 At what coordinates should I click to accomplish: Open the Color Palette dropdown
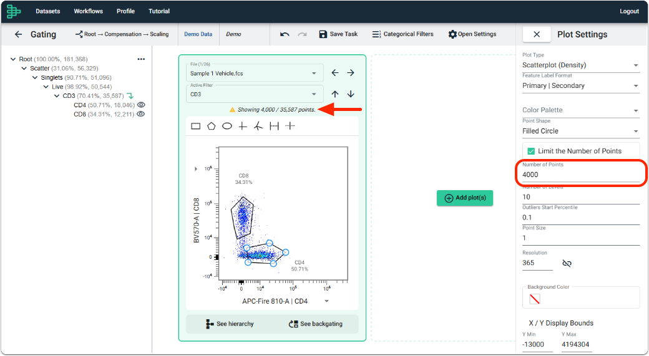(581, 110)
